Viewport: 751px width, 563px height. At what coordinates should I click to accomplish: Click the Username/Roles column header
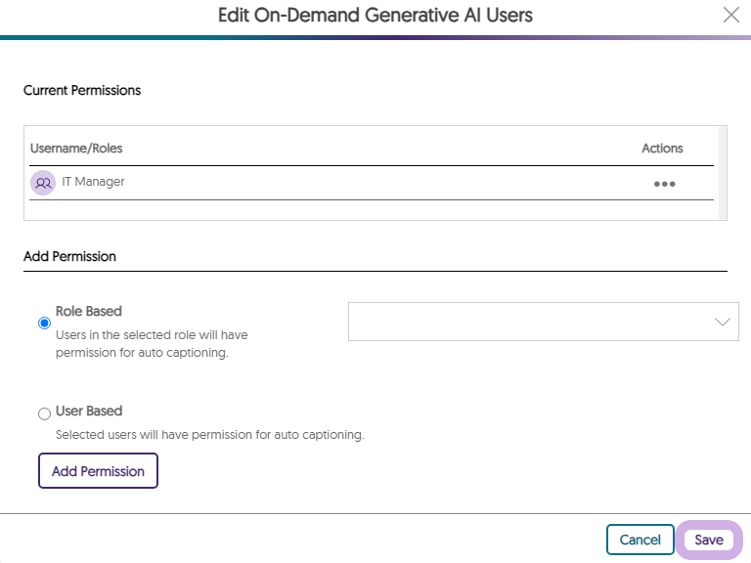[x=76, y=149]
